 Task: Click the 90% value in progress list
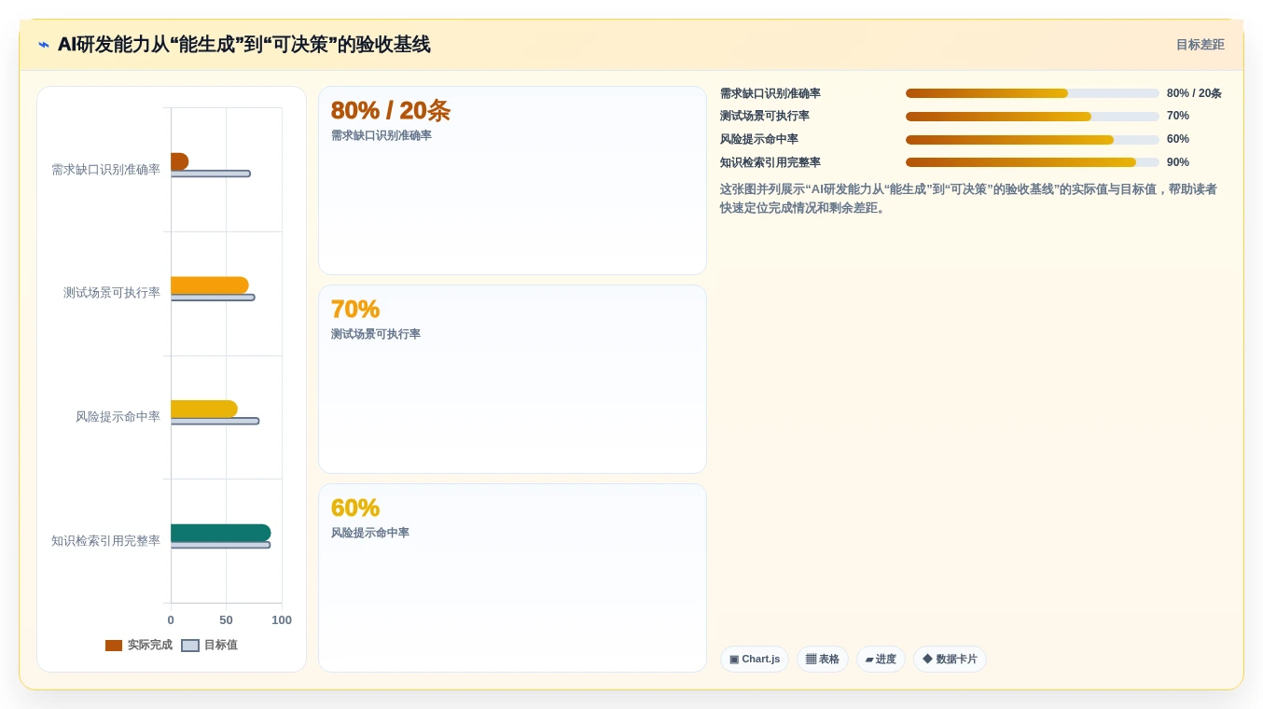[1178, 162]
